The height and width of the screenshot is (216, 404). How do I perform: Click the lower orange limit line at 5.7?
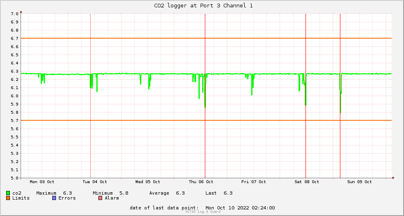tap(206, 120)
